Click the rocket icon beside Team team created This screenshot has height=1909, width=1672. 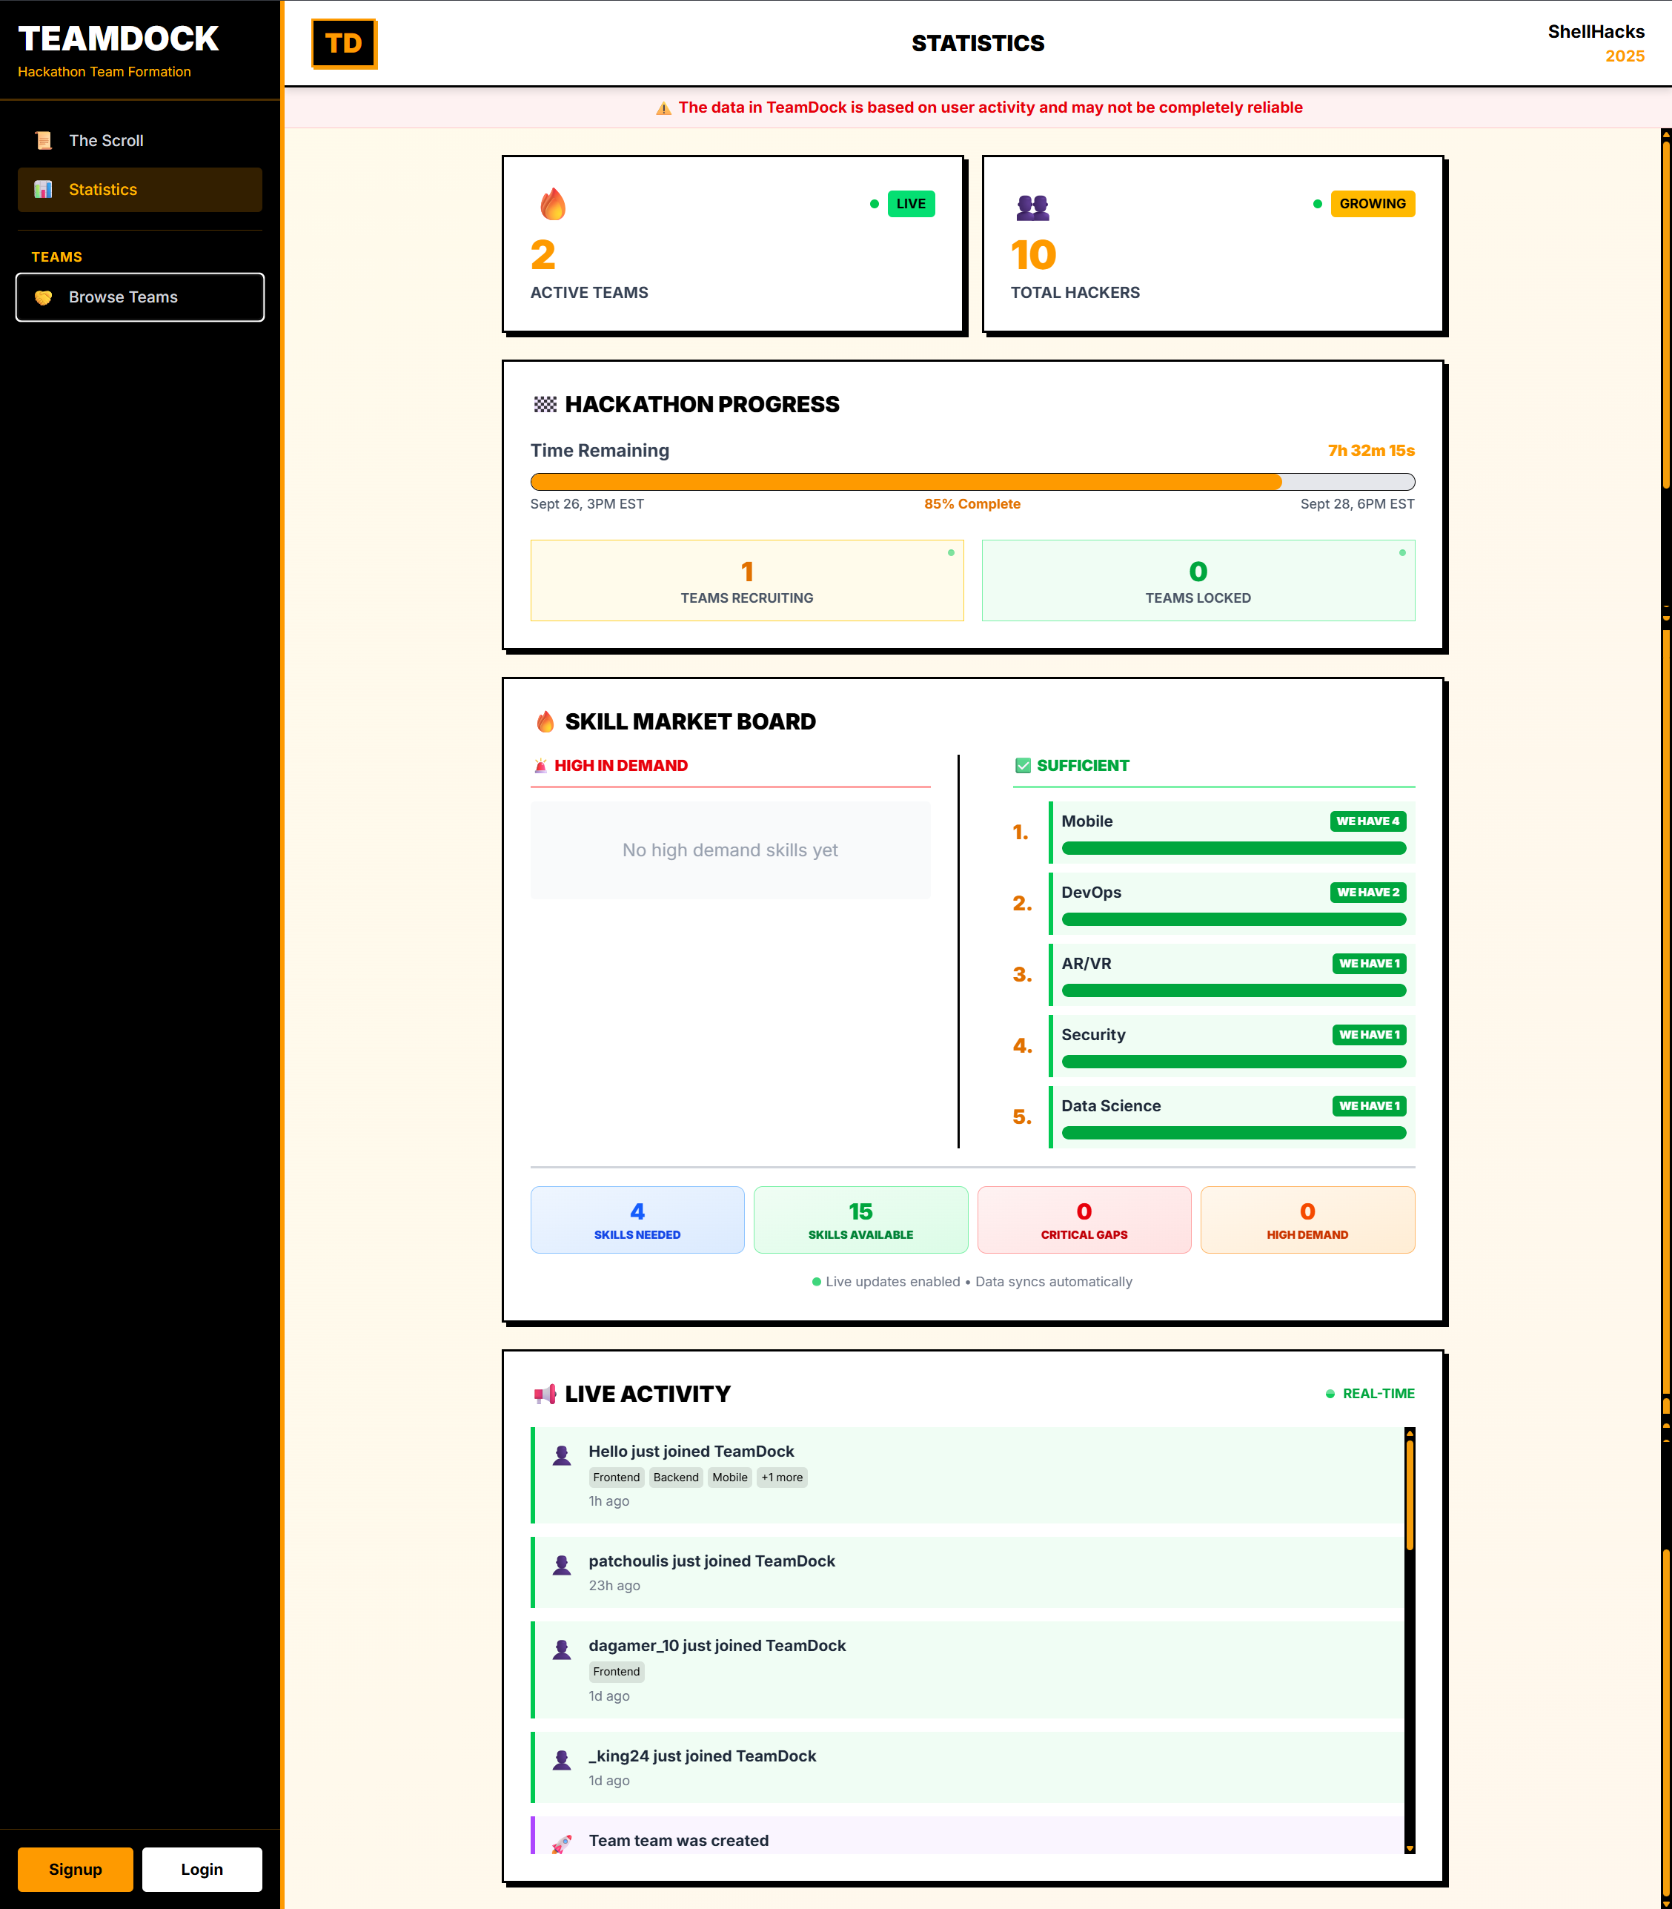tap(562, 1844)
